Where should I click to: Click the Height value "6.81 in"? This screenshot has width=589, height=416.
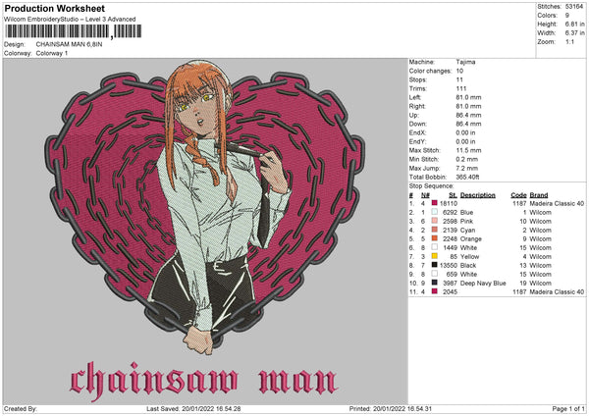click(574, 24)
